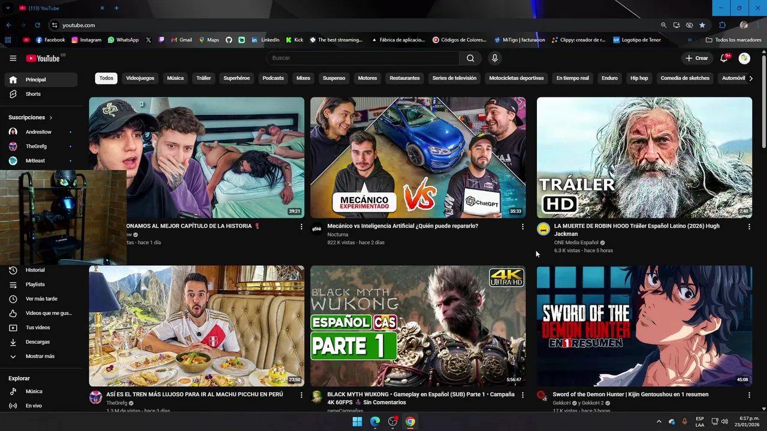Bookmark this page with star icon
The image size is (767, 431).
pyautogui.click(x=702, y=25)
